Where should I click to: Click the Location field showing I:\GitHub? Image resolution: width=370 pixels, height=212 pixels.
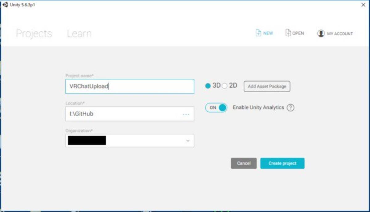tap(130, 114)
